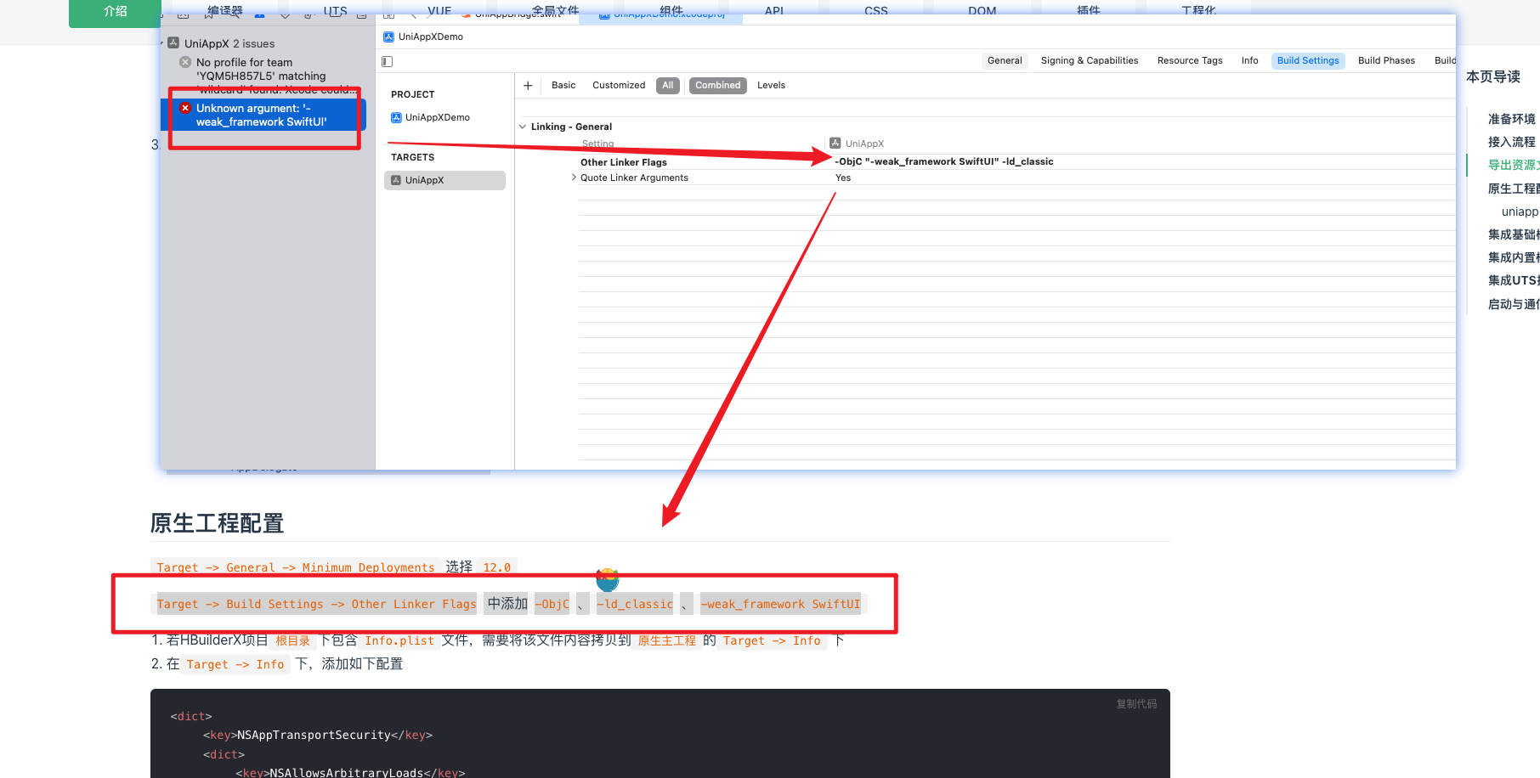
Task: Click the 12.0 version code text
Action: tap(497, 567)
